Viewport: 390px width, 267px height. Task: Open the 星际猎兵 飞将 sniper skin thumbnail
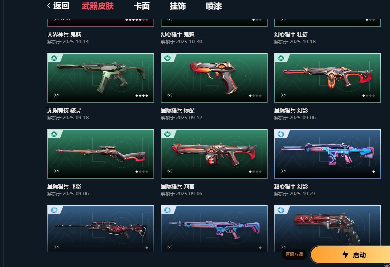tap(101, 154)
